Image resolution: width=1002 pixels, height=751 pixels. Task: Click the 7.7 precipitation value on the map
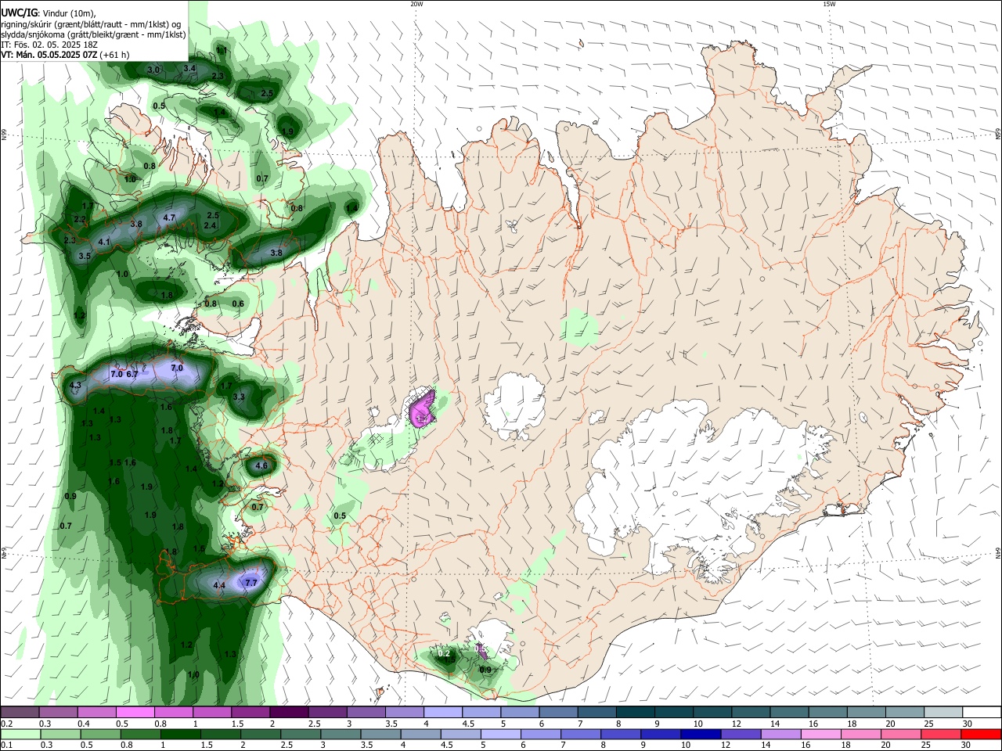[251, 583]
